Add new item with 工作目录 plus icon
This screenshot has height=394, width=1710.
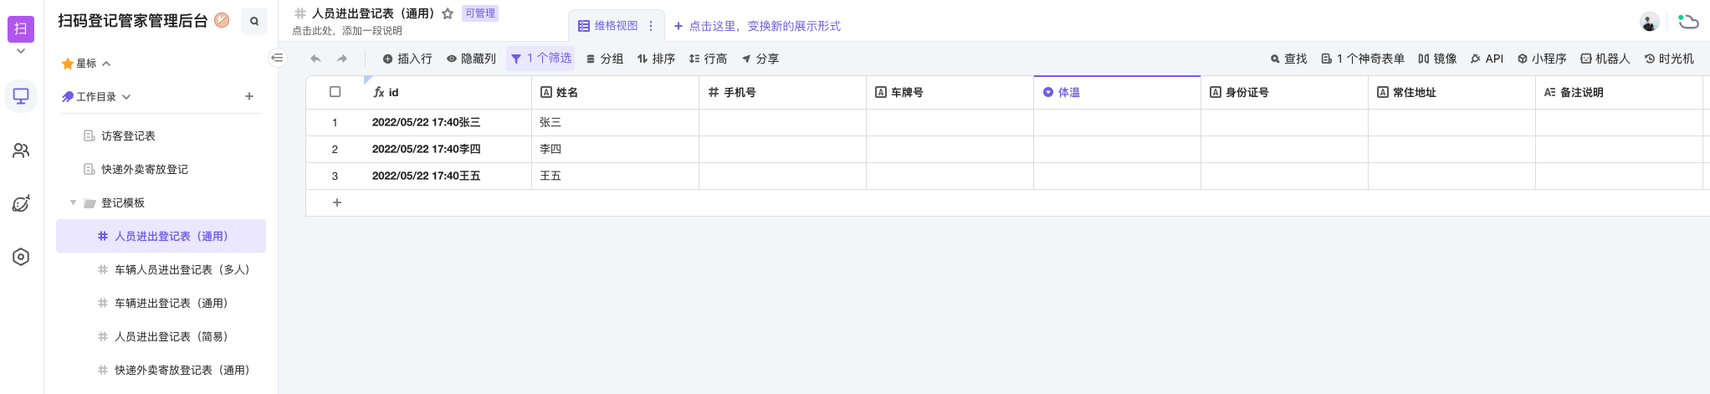[x=249, y=96]
